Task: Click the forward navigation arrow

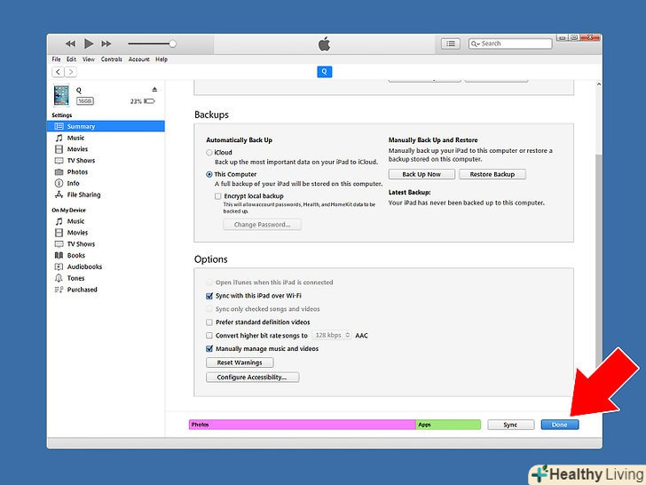Action: click(70, 72)
